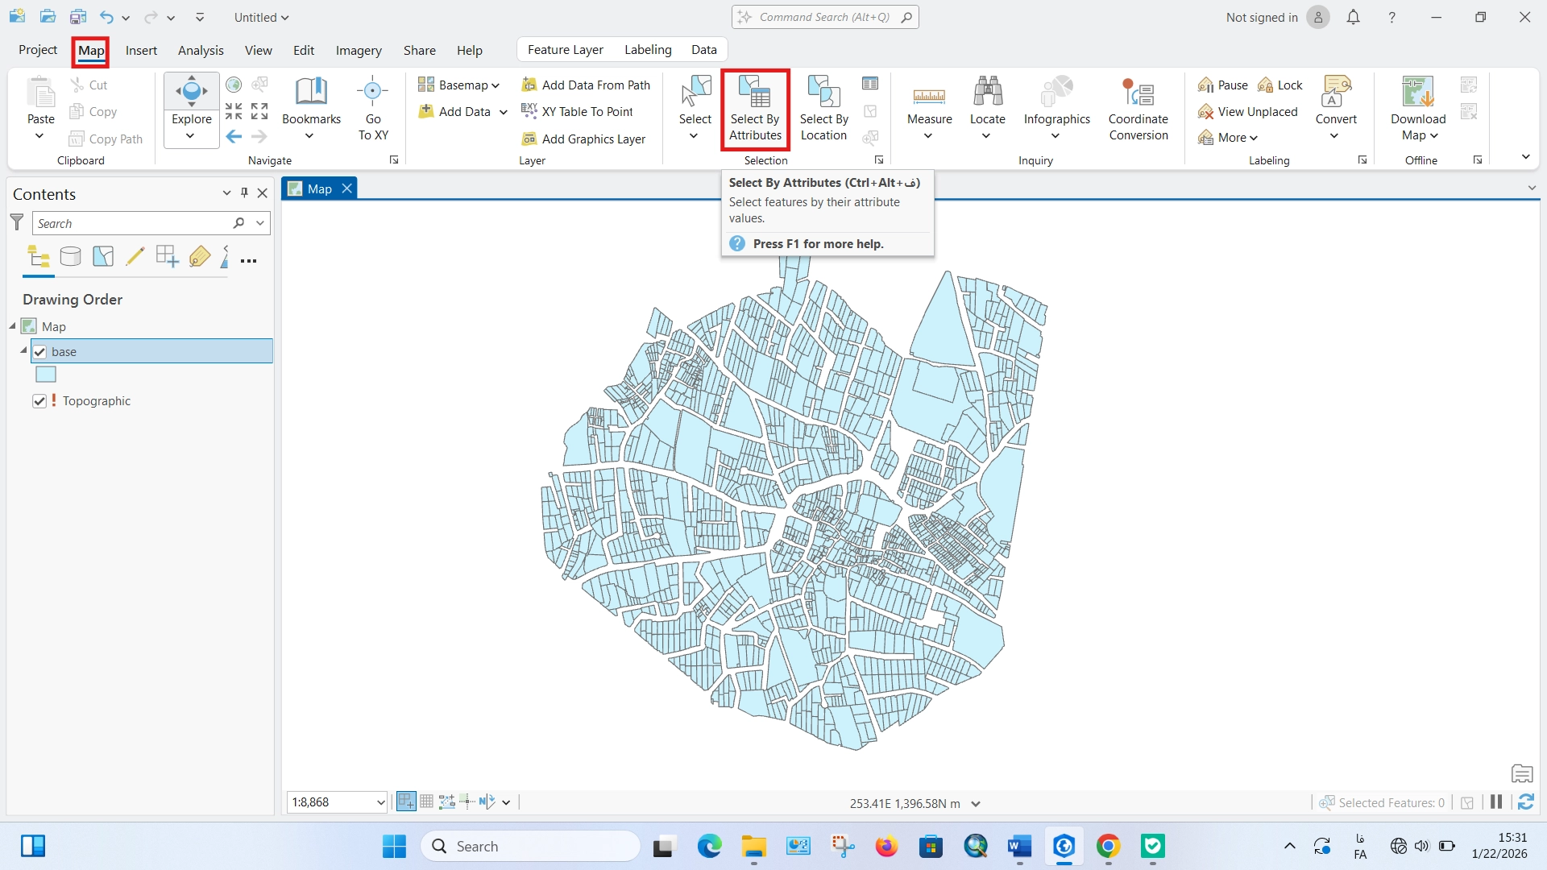
Task: Toggle the grid in the map status bar
Action: click(x=427, y=802)
